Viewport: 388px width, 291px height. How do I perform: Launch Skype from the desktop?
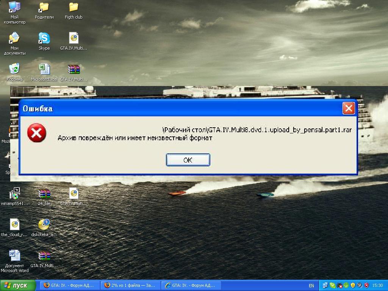44,38
